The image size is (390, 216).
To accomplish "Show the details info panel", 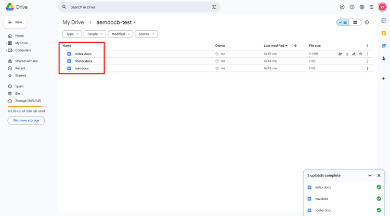I will 367,22.
